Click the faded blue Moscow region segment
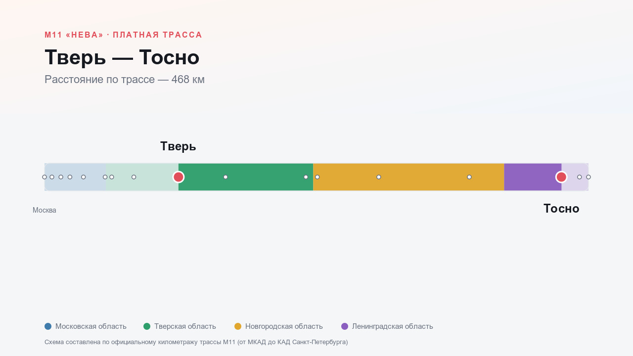 point(75,177)
